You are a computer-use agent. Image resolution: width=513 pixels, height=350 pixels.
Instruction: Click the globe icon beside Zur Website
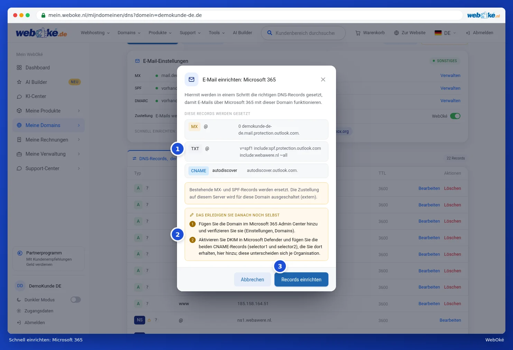pyautogui.click(x=397, y=33)
